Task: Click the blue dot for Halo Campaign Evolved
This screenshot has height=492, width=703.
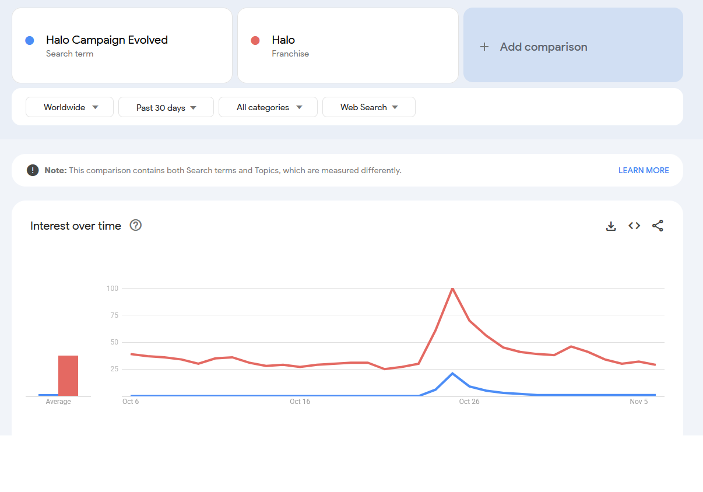Action: 30,41
